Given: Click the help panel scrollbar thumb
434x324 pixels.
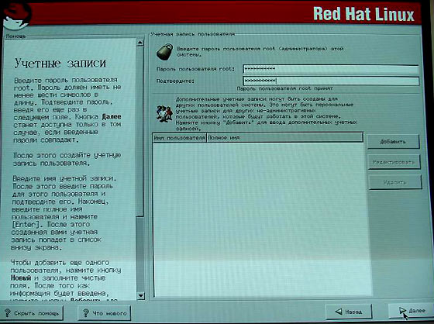Looking at the screenshot, I should [x=140, y=132].
